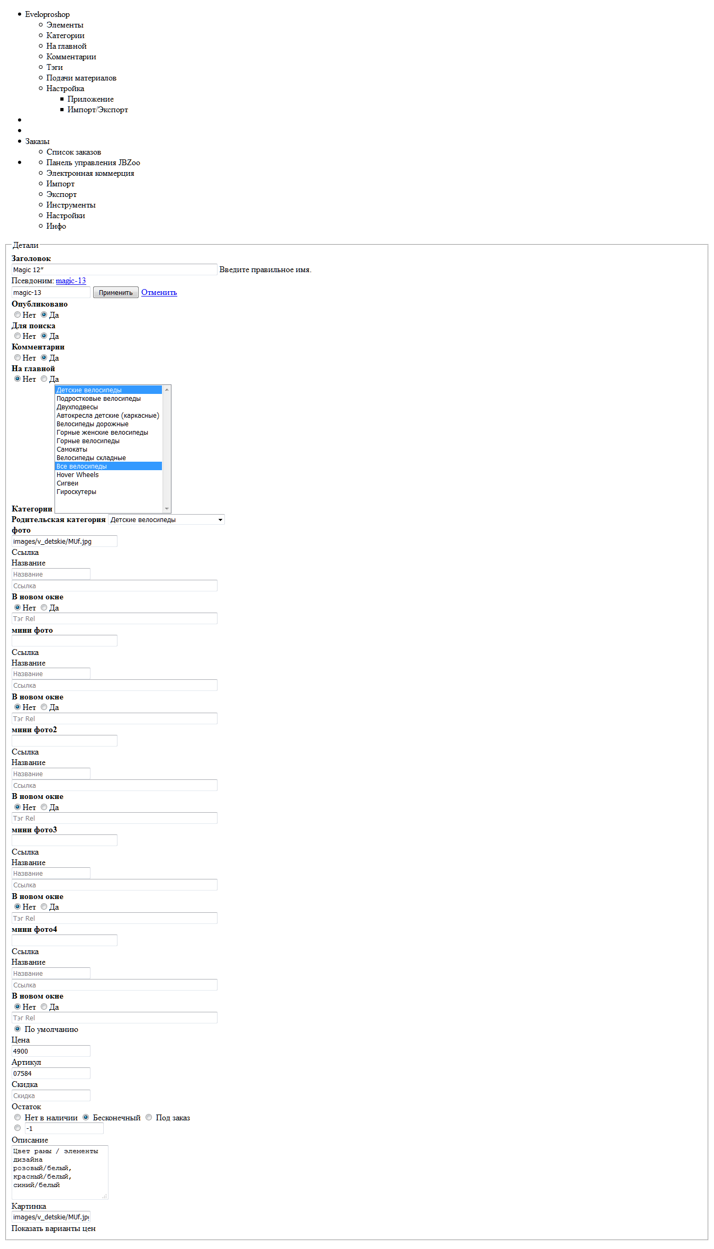Choose 'Да' for В новом окне under мини фото2

[44, 807]
